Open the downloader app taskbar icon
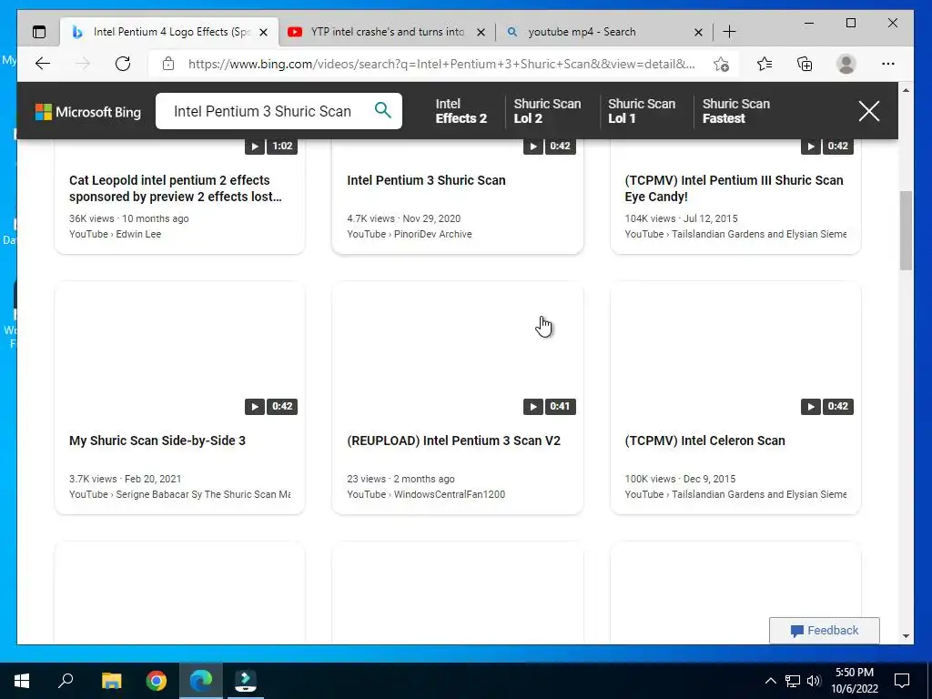The height and width of the screenshot is (699, 932). pos(246,681)
